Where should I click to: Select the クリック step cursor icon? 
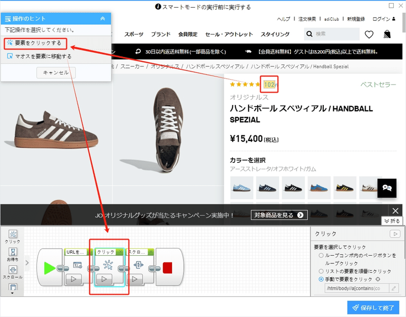pos(108,265)
